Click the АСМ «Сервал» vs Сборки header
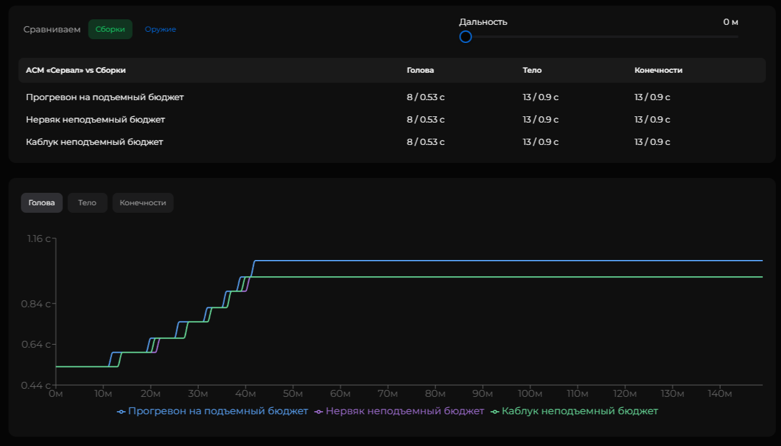The image size is (781, 446). [x=75, y=70]
